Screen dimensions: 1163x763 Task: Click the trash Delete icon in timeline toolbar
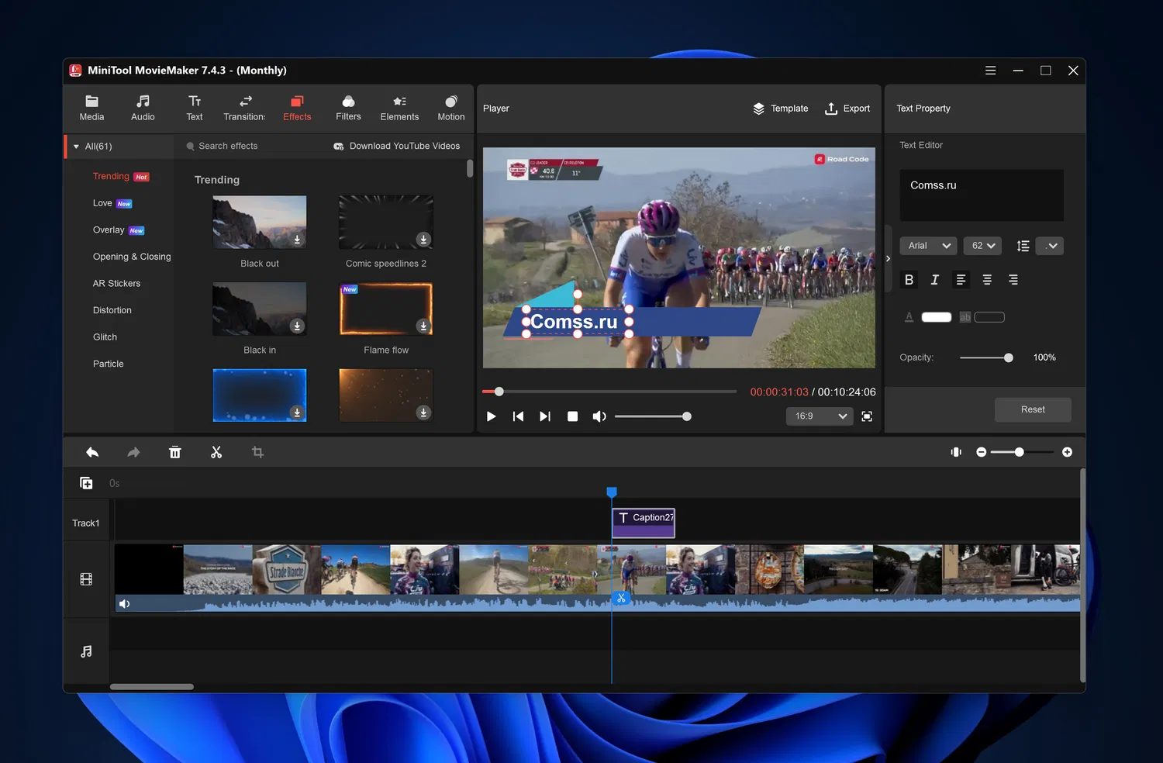[175, 452]
